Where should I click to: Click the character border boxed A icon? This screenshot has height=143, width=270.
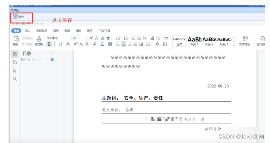click(110, 44)
